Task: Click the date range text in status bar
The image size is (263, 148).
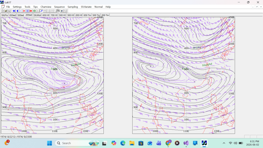Action: tap(16, 137)
